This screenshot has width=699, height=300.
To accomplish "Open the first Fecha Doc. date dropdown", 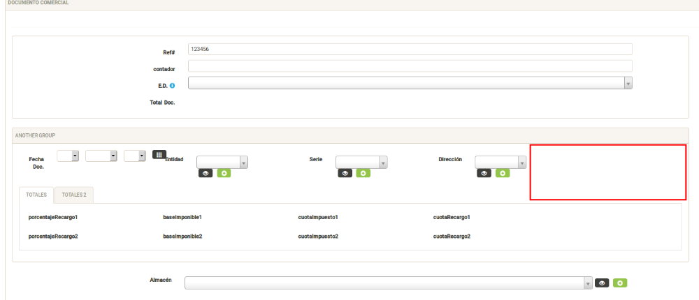I will point(69,156).
